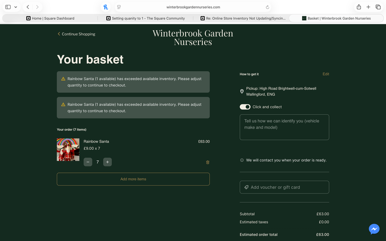Select the pickup location pin icon
Screen dimensions: 386x241
[x=242, y=91]
